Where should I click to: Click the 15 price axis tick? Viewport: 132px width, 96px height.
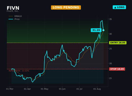pyautogui.click(x=111, y=78)
